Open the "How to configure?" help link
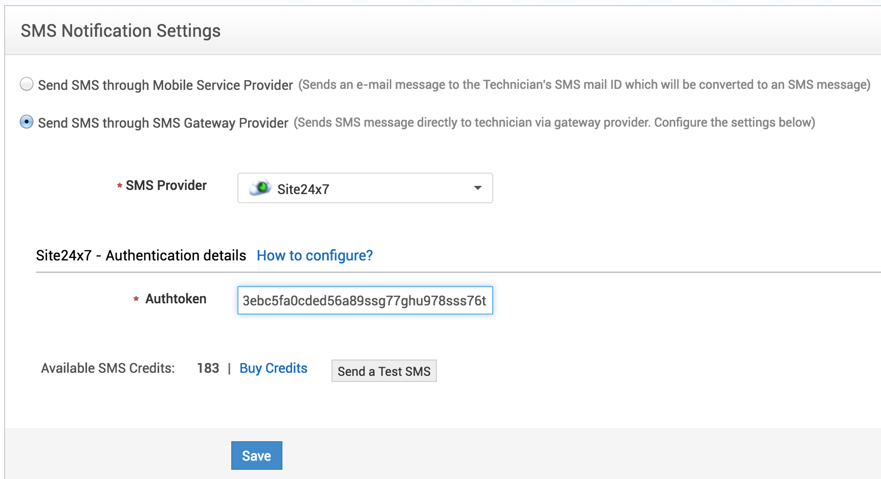 [315, 255]
